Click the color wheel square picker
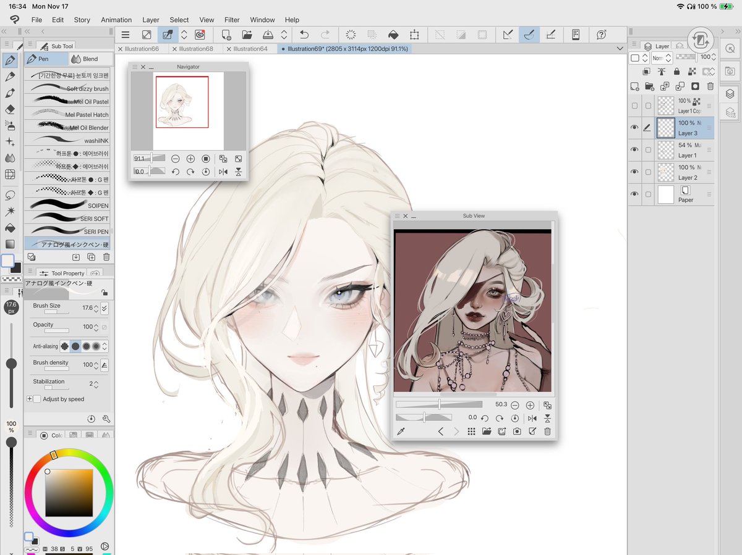Screen dimensions: 742x555 69,493
